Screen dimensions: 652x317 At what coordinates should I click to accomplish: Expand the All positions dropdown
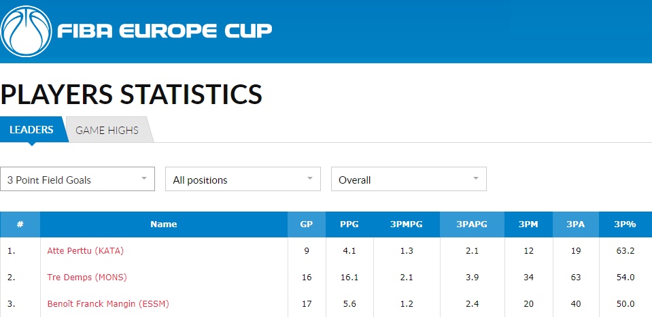243,180
